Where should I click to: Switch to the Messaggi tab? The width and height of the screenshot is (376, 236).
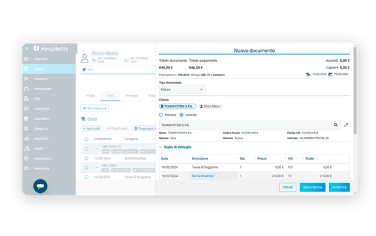131,95
